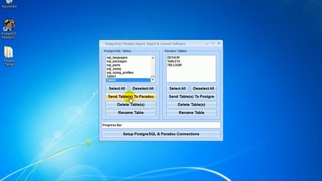
Task: Click Send Table(s) To Paradox
Action: tap(131, 97)
